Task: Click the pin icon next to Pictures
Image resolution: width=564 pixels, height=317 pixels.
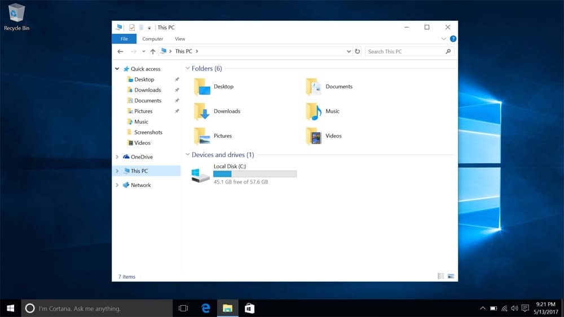Action: pyautogui.click(x=177, y=111)
